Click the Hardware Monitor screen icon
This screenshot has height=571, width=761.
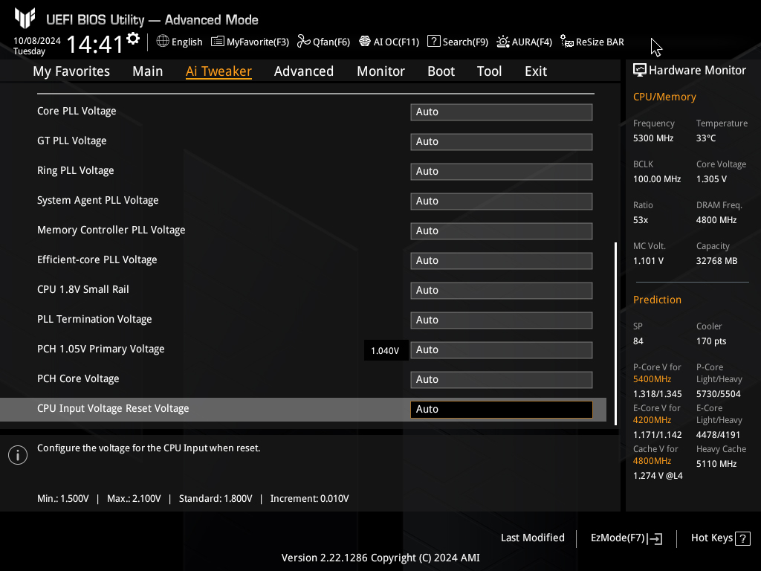pyautogui.click(x=640, y=71)
